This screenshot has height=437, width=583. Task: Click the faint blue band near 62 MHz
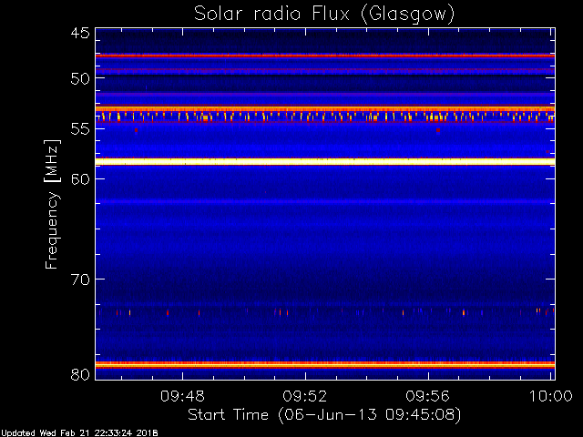click(325, 202)
